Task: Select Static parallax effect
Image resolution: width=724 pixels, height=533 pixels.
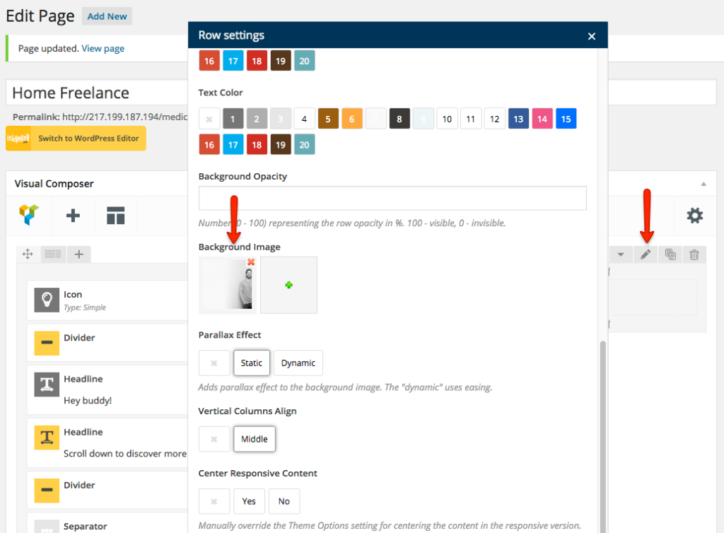Action: (252, 363)
